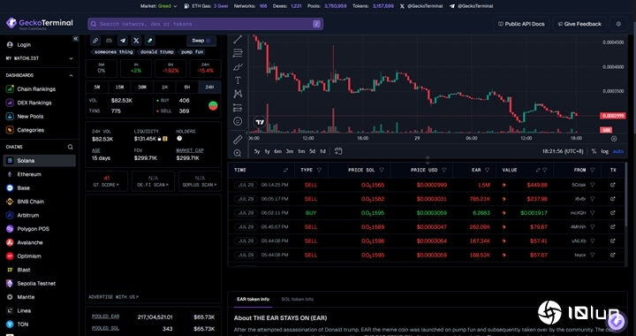Open the EAR amount column filter

click(x=487, y=170)
